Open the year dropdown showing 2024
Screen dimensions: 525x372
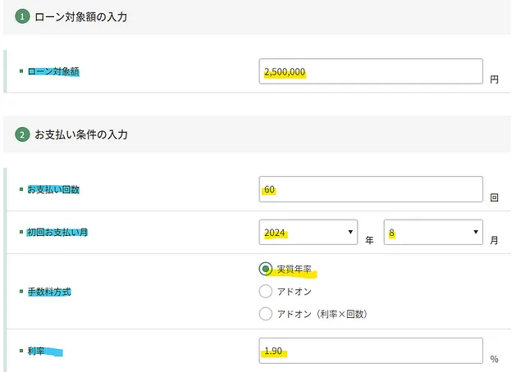[x=308, y=233]
